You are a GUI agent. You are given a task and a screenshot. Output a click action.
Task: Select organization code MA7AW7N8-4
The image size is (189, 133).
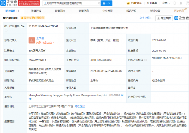tap(37, 60)
